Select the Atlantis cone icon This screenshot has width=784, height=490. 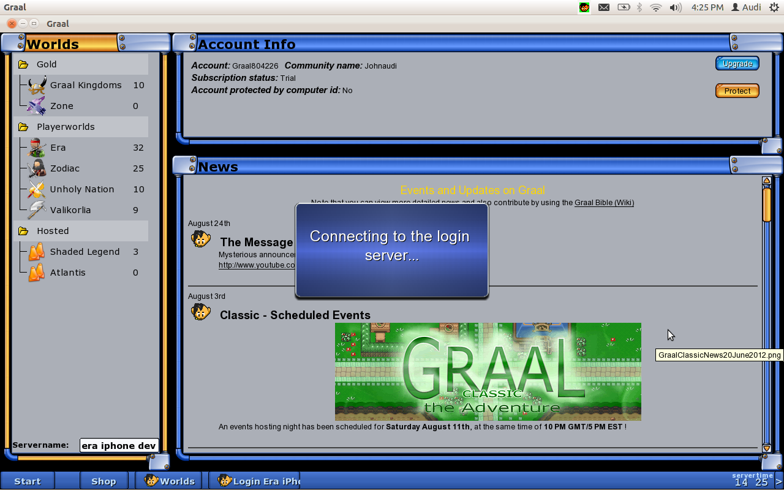[37, 273]
